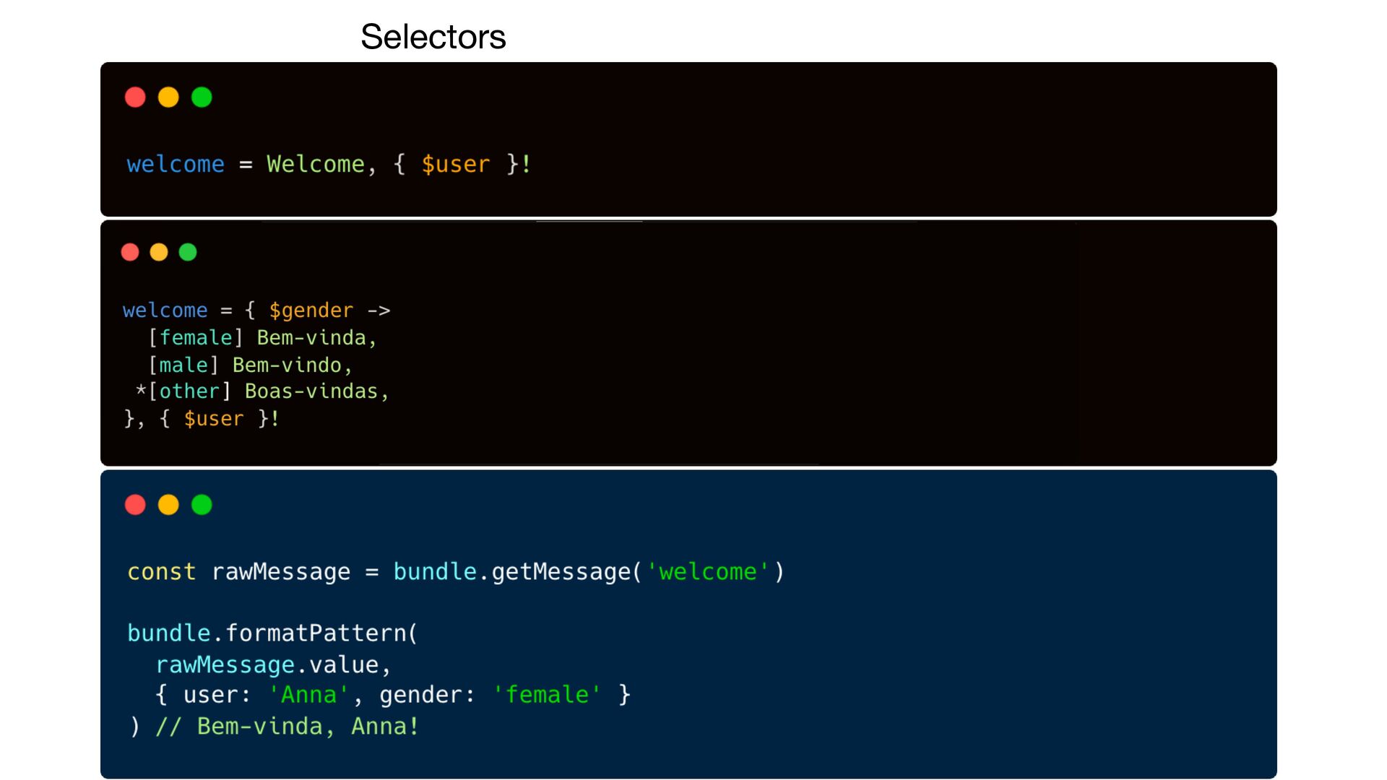
Task: Click the red dot in the middle code window
Action: click(130, 252)
